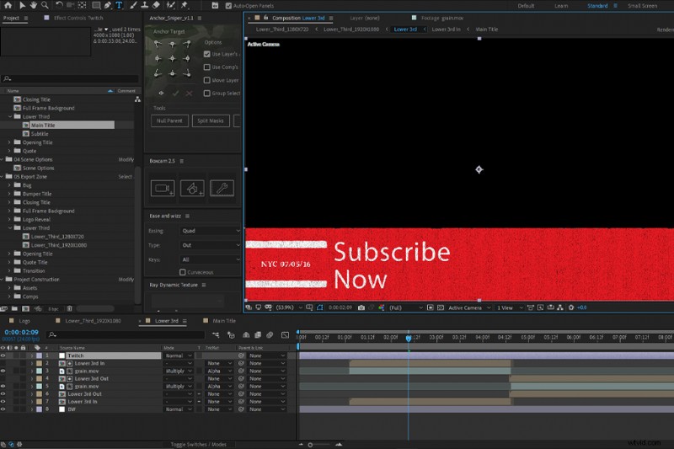Viewport: 674px width, 449px height.
Task: Select the Standard workspace
Action: 597,6
